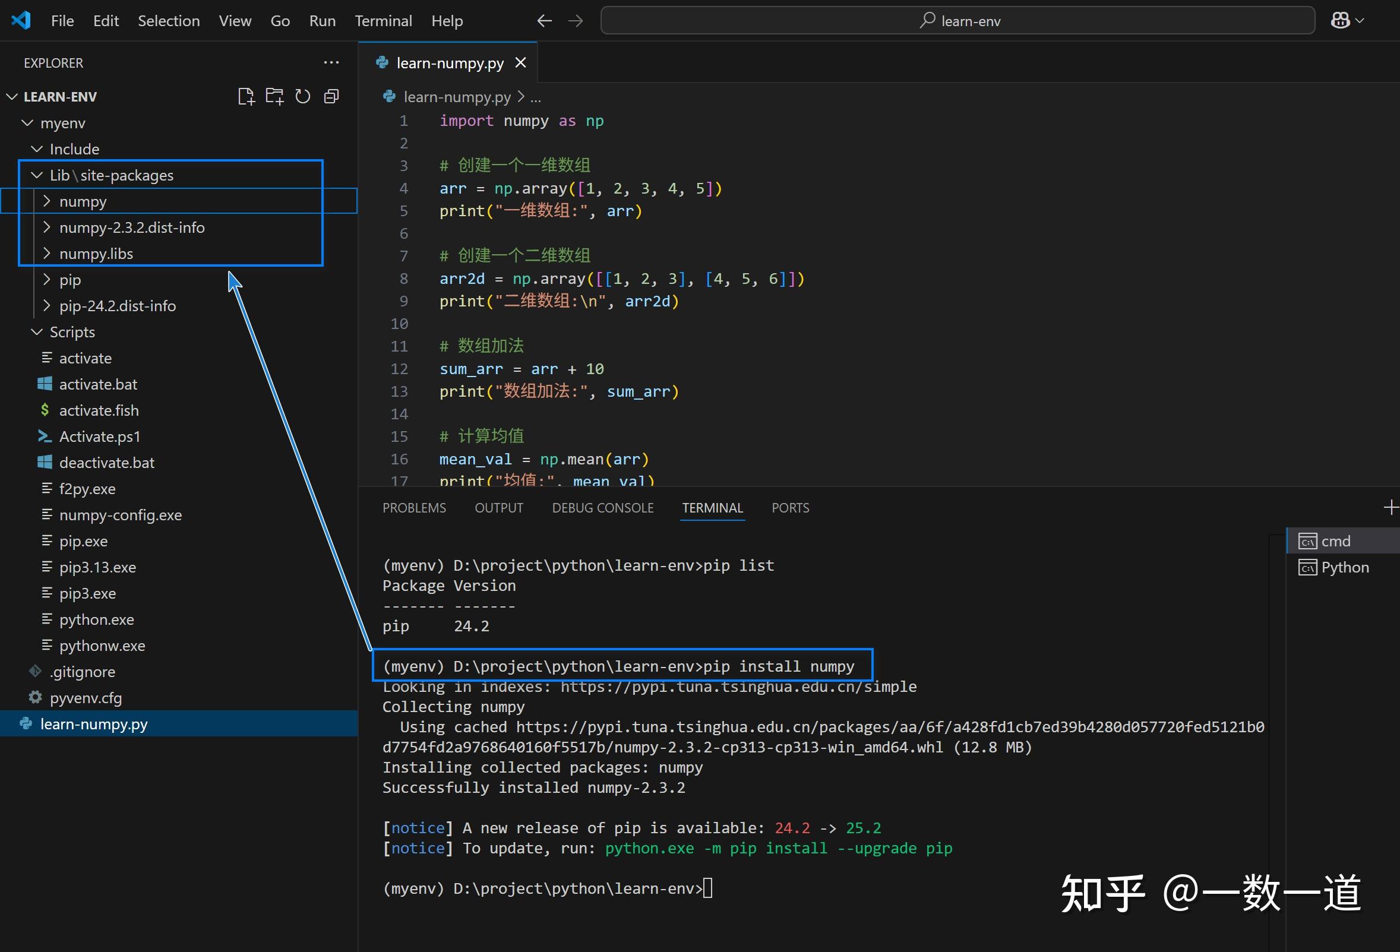Open the Copilot icon at top right
This screenshot has width=1400, height=952.
coord(1342,20)
